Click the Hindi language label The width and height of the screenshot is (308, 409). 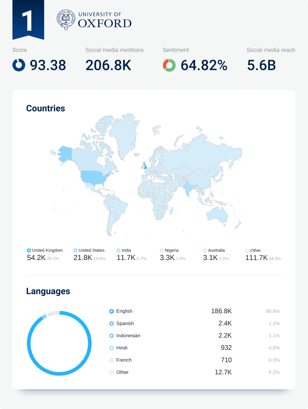click(x=122, y=348)
